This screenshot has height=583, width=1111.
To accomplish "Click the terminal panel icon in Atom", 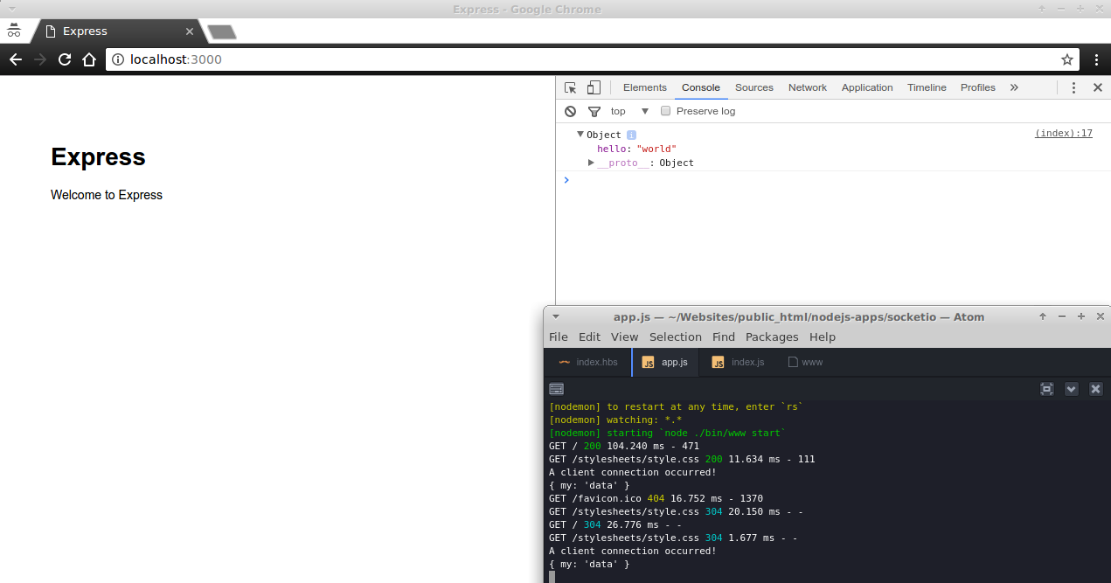I will [556, 389].
